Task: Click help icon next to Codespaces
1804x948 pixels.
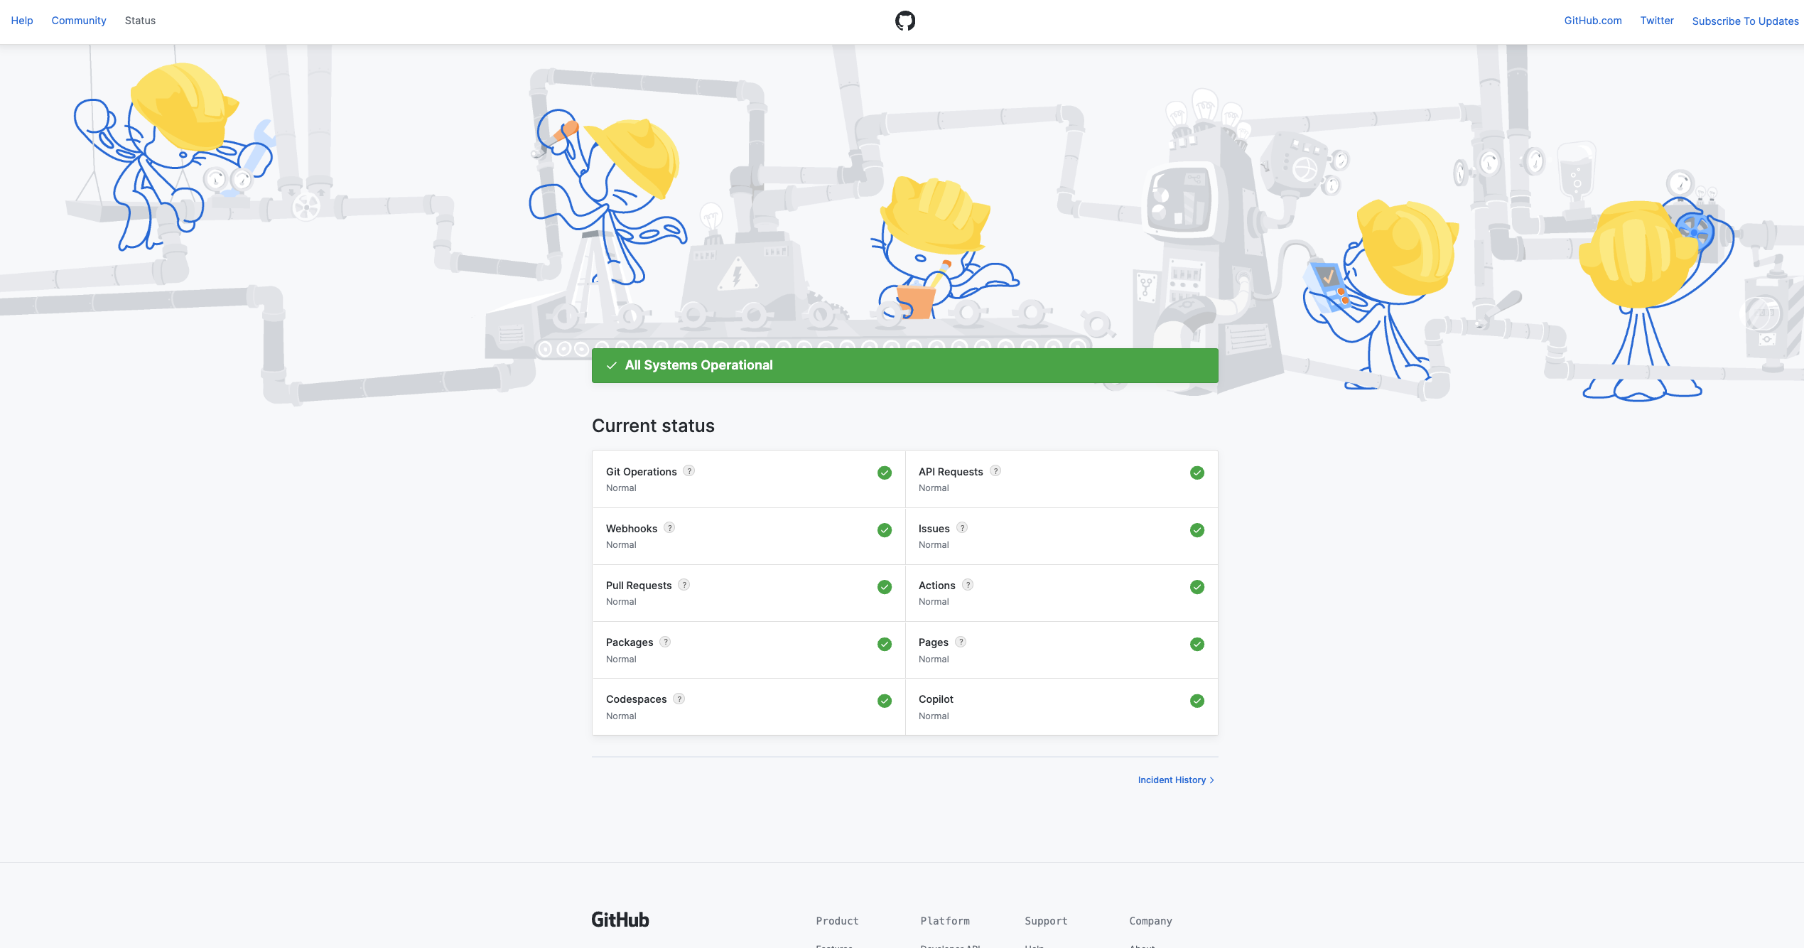Action: click(679, 699)
